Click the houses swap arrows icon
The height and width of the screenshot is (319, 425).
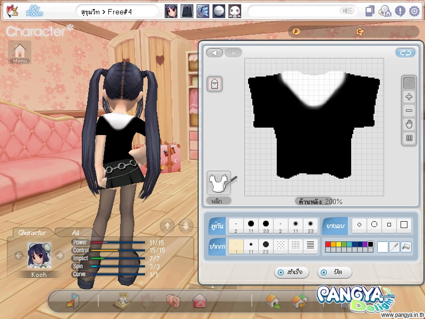coord(299,301)
